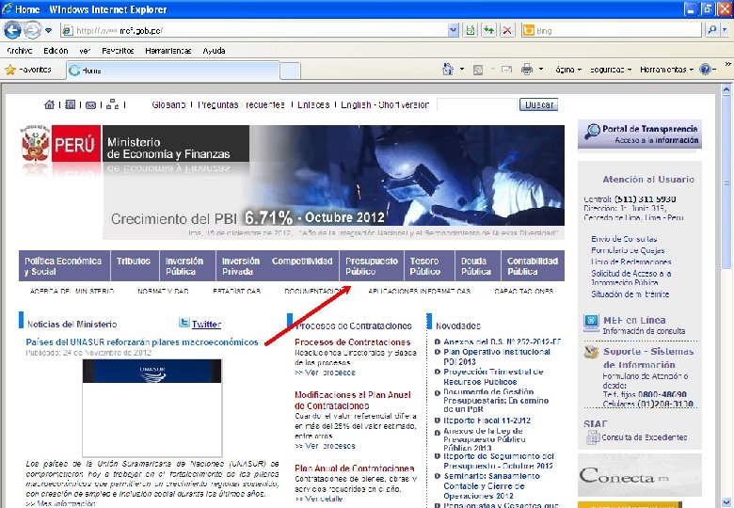Open the Tributos navigation tab
This screenshot has height=508, width=734.
click(x=134, y=265)
